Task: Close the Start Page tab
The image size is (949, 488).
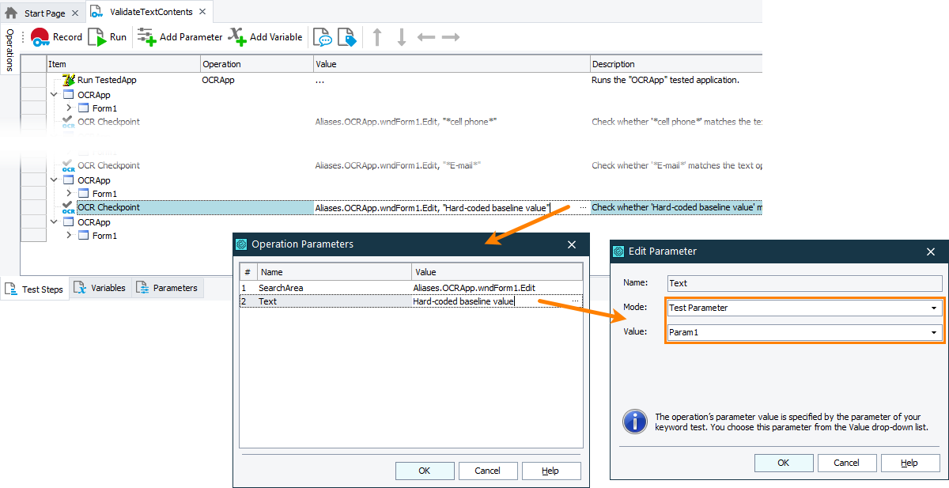Action: click(x=75, y=13)
